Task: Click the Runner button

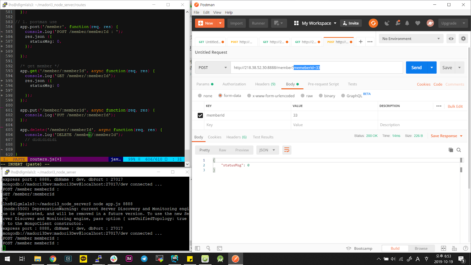Action: [258, 23]
